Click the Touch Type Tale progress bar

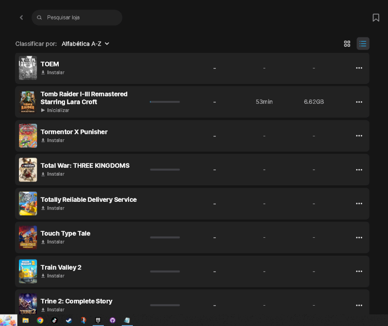pos(165,237)
